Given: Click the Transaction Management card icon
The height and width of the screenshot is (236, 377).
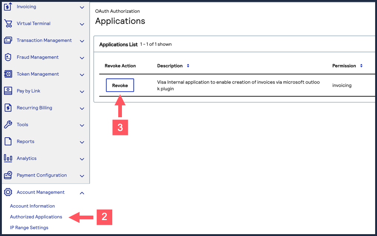Looking at the screenshot, I should pyautogui.click(x=8, y=40).
